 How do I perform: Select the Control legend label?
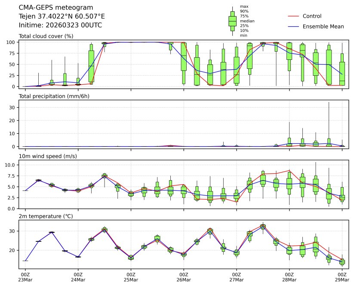[x=312, y=16]
